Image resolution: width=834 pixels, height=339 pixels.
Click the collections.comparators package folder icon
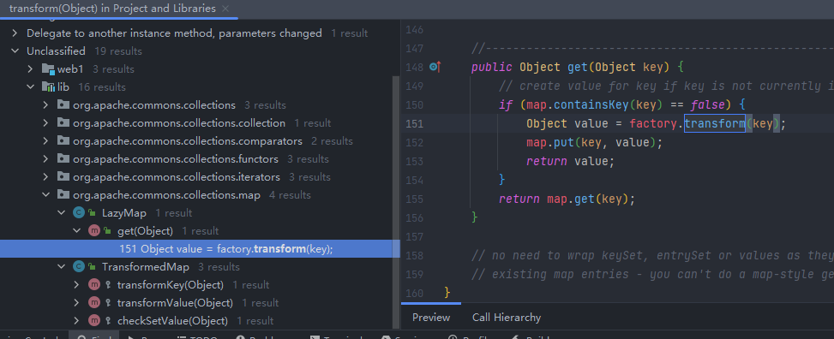point(63,141)
